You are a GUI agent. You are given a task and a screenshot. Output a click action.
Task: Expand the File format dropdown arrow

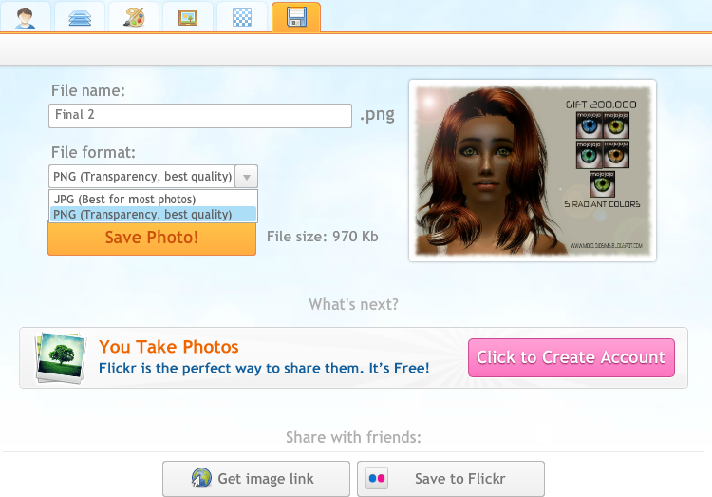click(247, 177)
